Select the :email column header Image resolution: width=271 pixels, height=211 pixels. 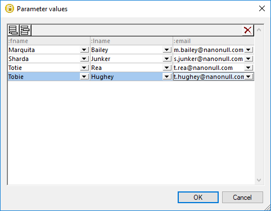214,41
